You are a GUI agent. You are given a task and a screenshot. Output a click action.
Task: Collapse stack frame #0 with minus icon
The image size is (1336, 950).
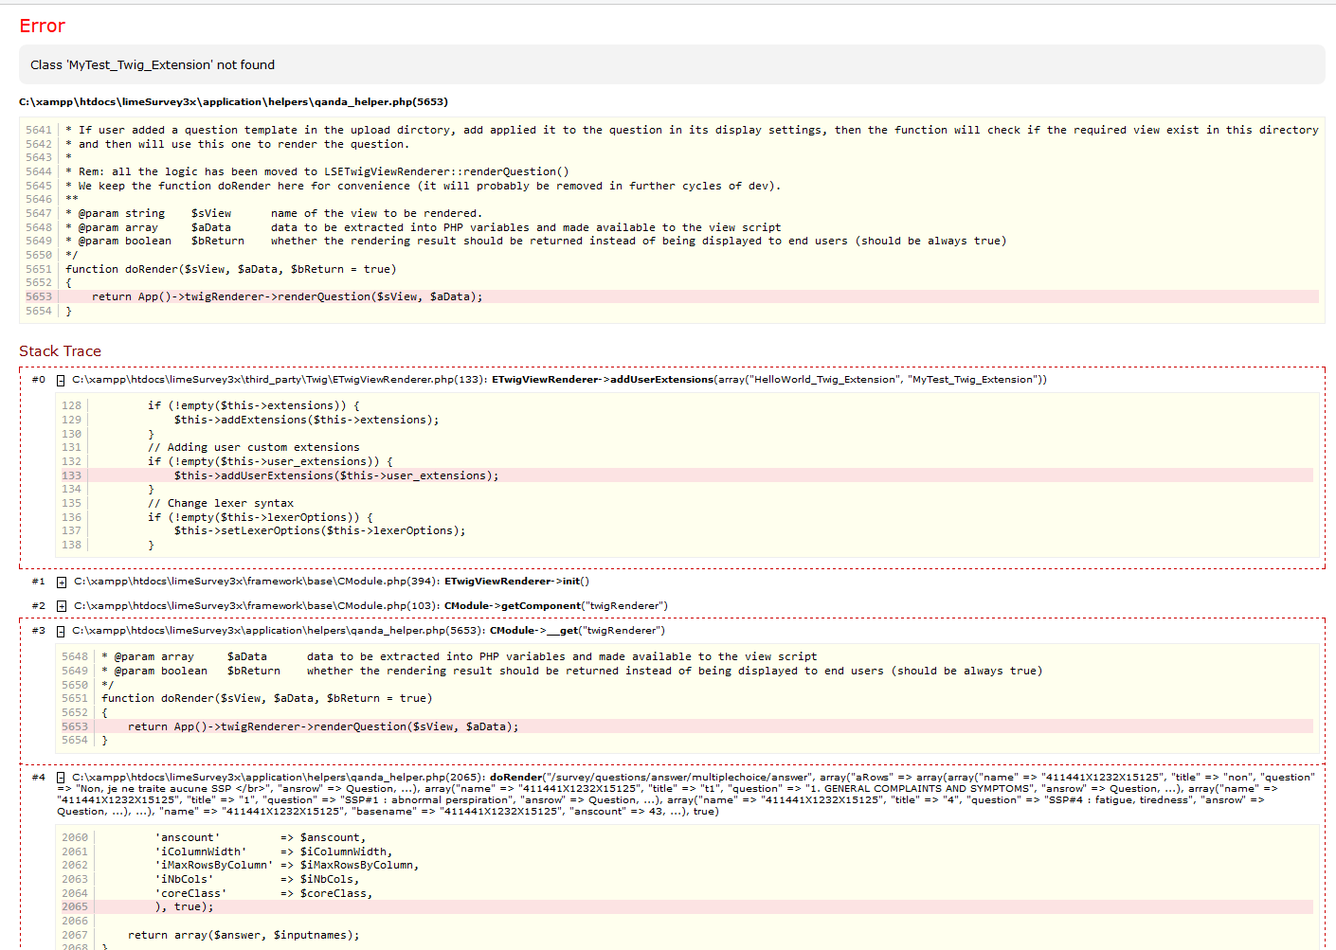61,381
